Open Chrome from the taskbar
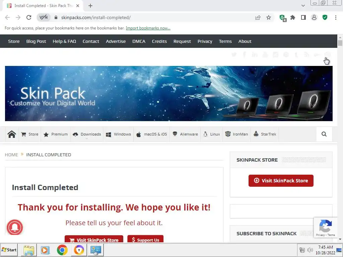 pyautogui.click(x=62, y=250)
